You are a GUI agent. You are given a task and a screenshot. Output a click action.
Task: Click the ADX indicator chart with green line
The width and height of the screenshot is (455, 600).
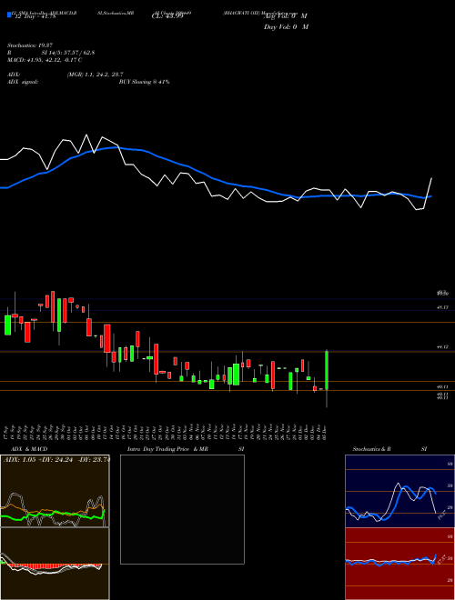click(x=55, y=491)
